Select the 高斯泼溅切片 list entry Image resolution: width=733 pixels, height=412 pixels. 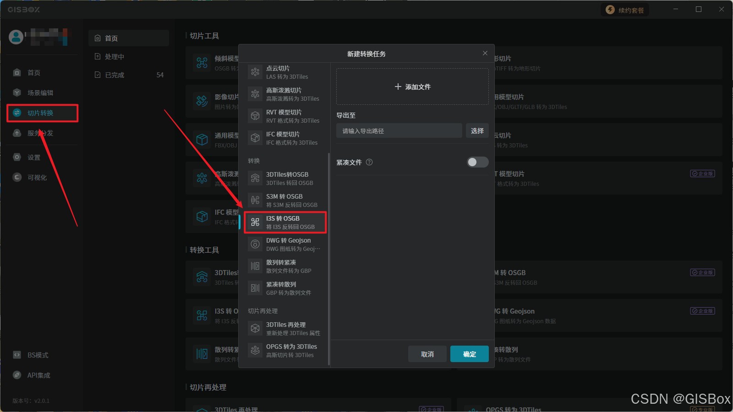pos(284,94)
